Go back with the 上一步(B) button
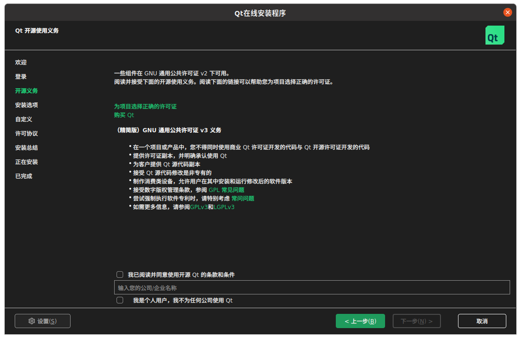 [x=360, y=321]
